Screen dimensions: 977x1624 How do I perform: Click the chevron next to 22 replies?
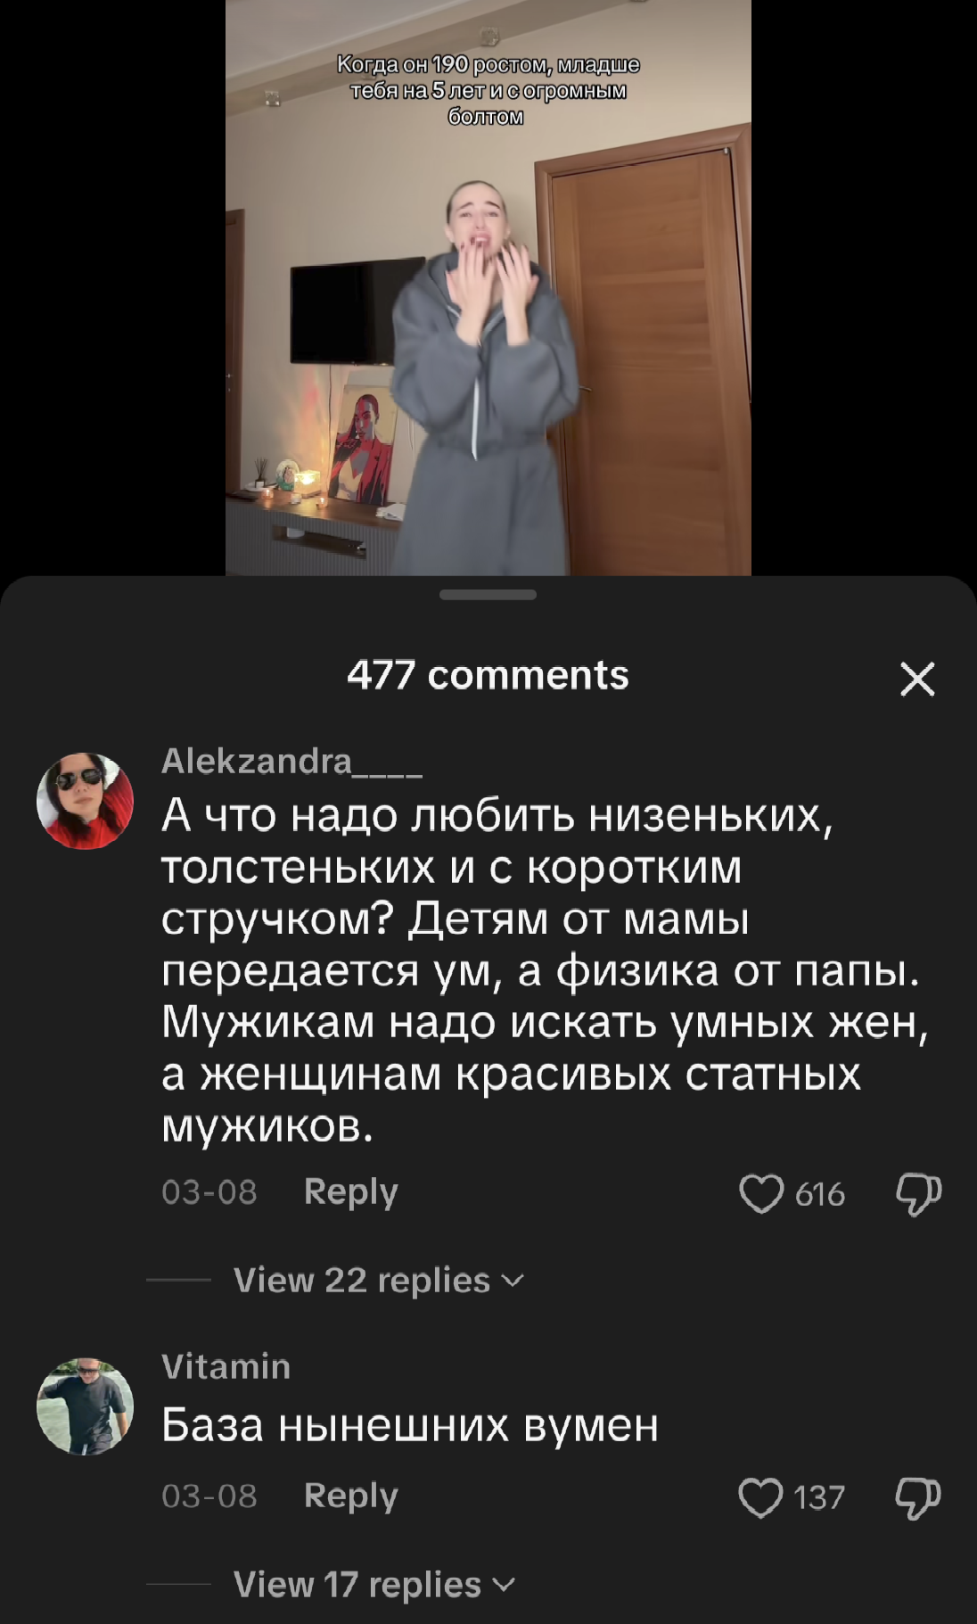pos(513,1282)
